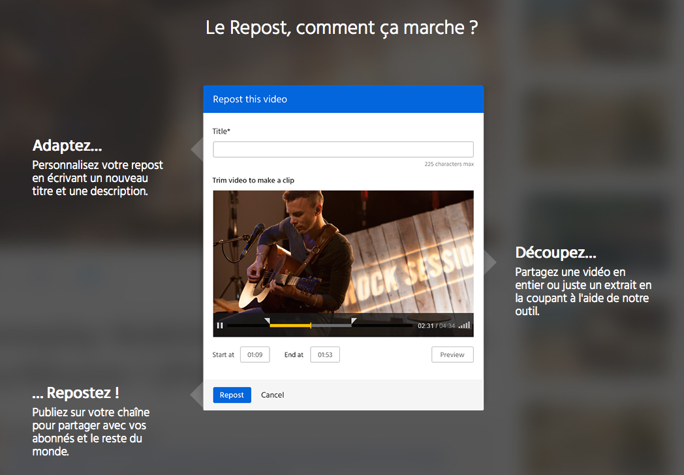Cancel the repost dialog
The height and width of the screenshot is (475, 684).
click(x=272, y=395)
